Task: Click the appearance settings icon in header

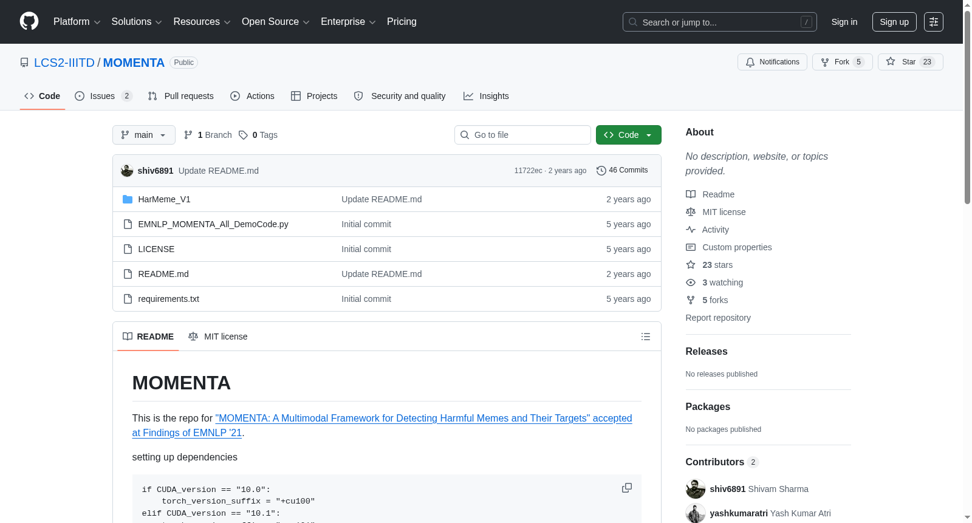Action: (934, 22)
